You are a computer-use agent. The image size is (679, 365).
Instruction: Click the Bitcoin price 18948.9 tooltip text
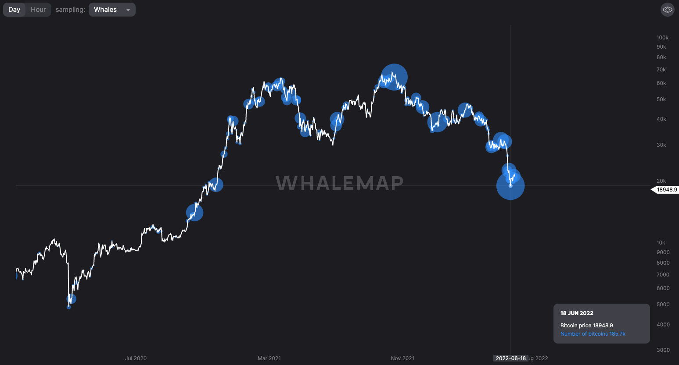click(586, 326)
